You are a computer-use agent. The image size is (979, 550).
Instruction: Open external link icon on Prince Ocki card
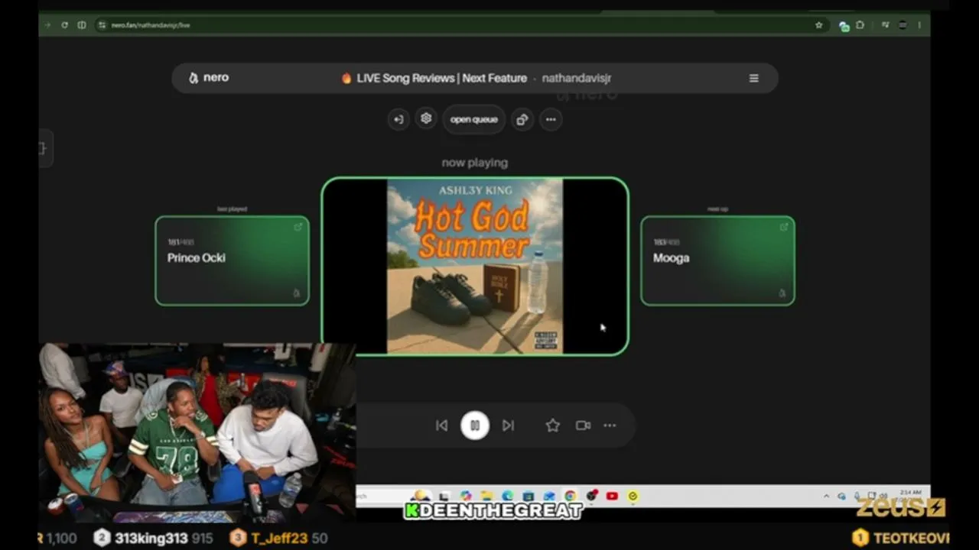(x=298, y=227)
